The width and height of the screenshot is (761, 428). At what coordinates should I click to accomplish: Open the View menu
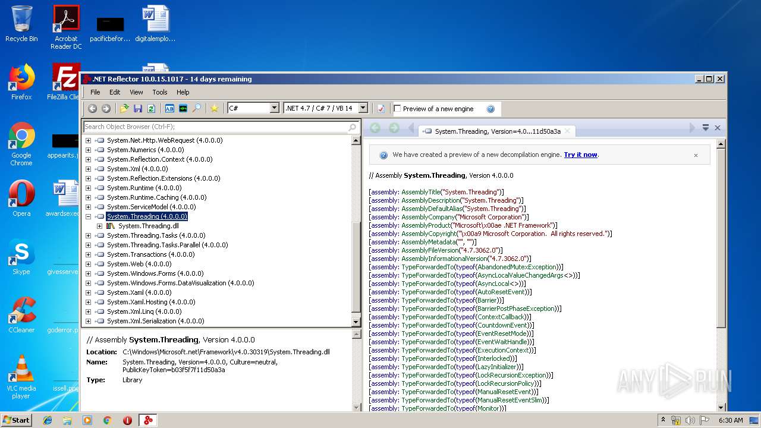tap(136, 92)
